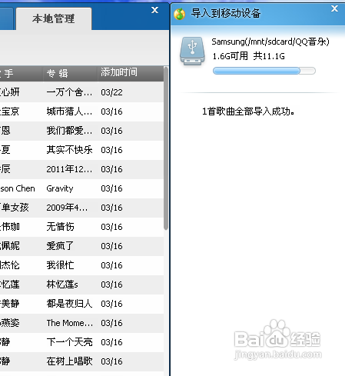Select the album 林忆莲s row
Viewport: 345px width, 376px height.
81,284
